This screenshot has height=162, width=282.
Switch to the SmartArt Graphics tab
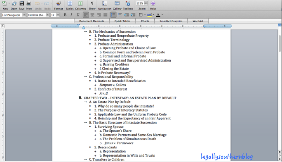[171, 21]
